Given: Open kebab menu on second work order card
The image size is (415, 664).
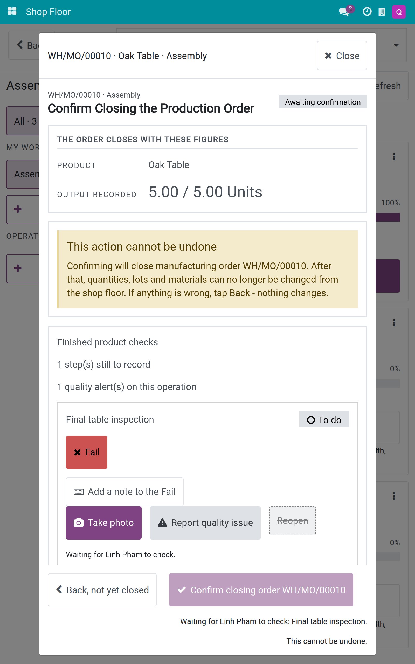Looking at the screenshot, I should click(x=393, y=323).
